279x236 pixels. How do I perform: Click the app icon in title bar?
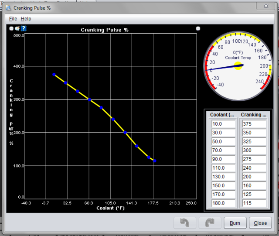coord(8,7)
